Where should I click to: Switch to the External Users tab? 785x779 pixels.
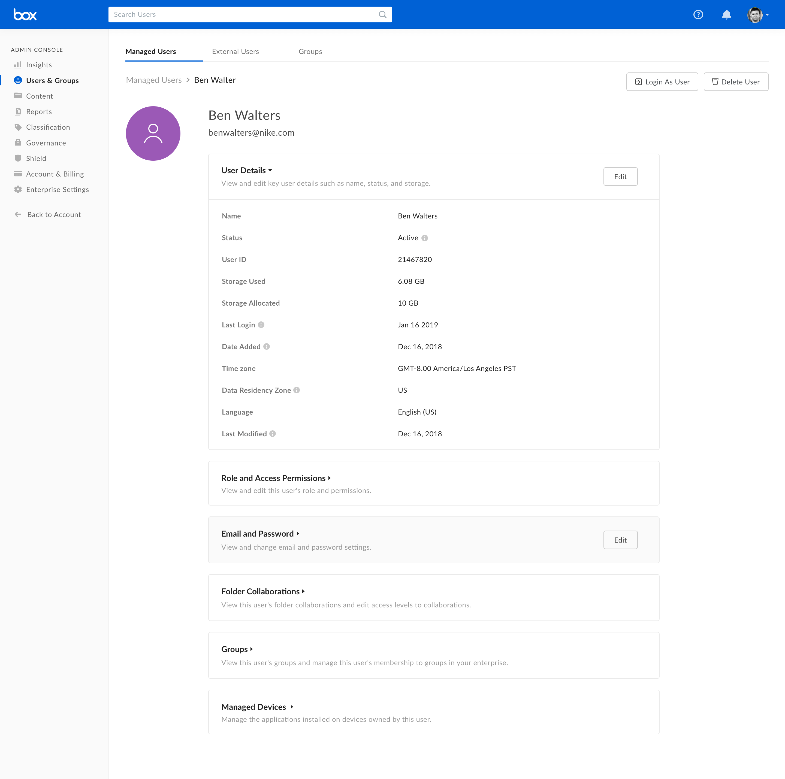(x=235, y=51)
